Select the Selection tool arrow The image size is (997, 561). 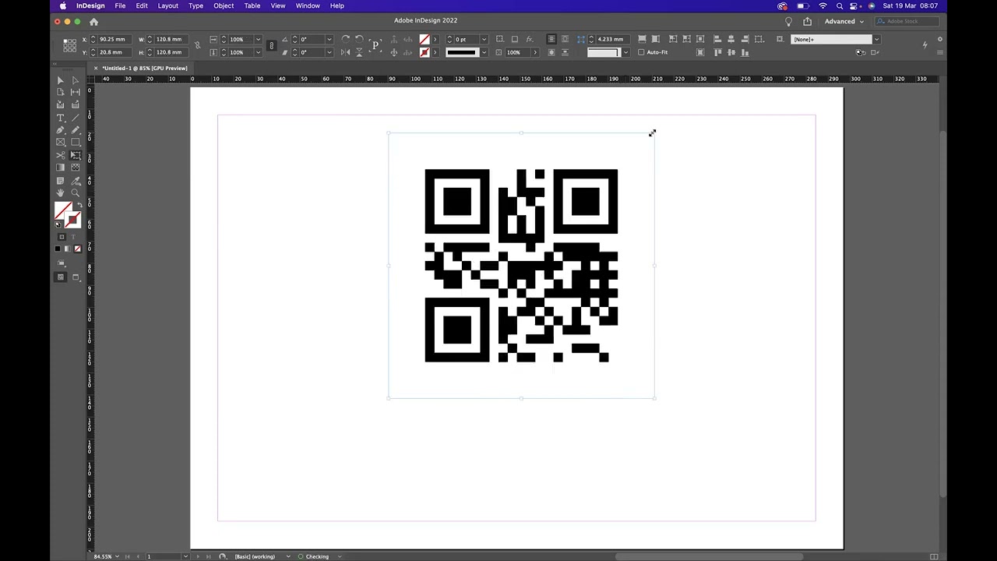60,80
